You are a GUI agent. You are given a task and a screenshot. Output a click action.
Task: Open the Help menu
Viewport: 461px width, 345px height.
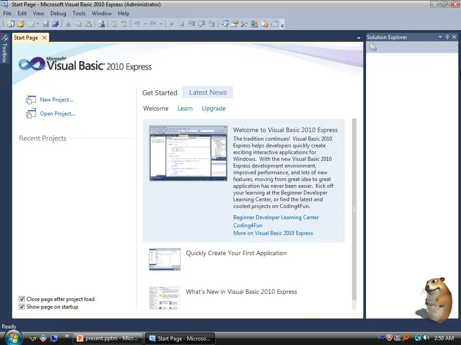point(123,13)
